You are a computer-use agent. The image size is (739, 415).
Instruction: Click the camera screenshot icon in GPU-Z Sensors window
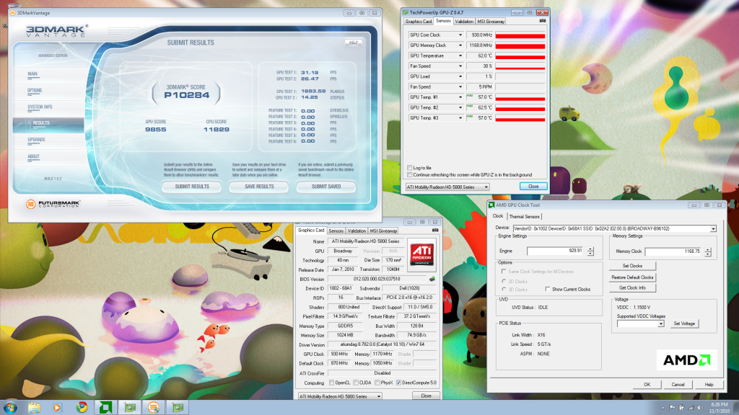click(543, 21)
